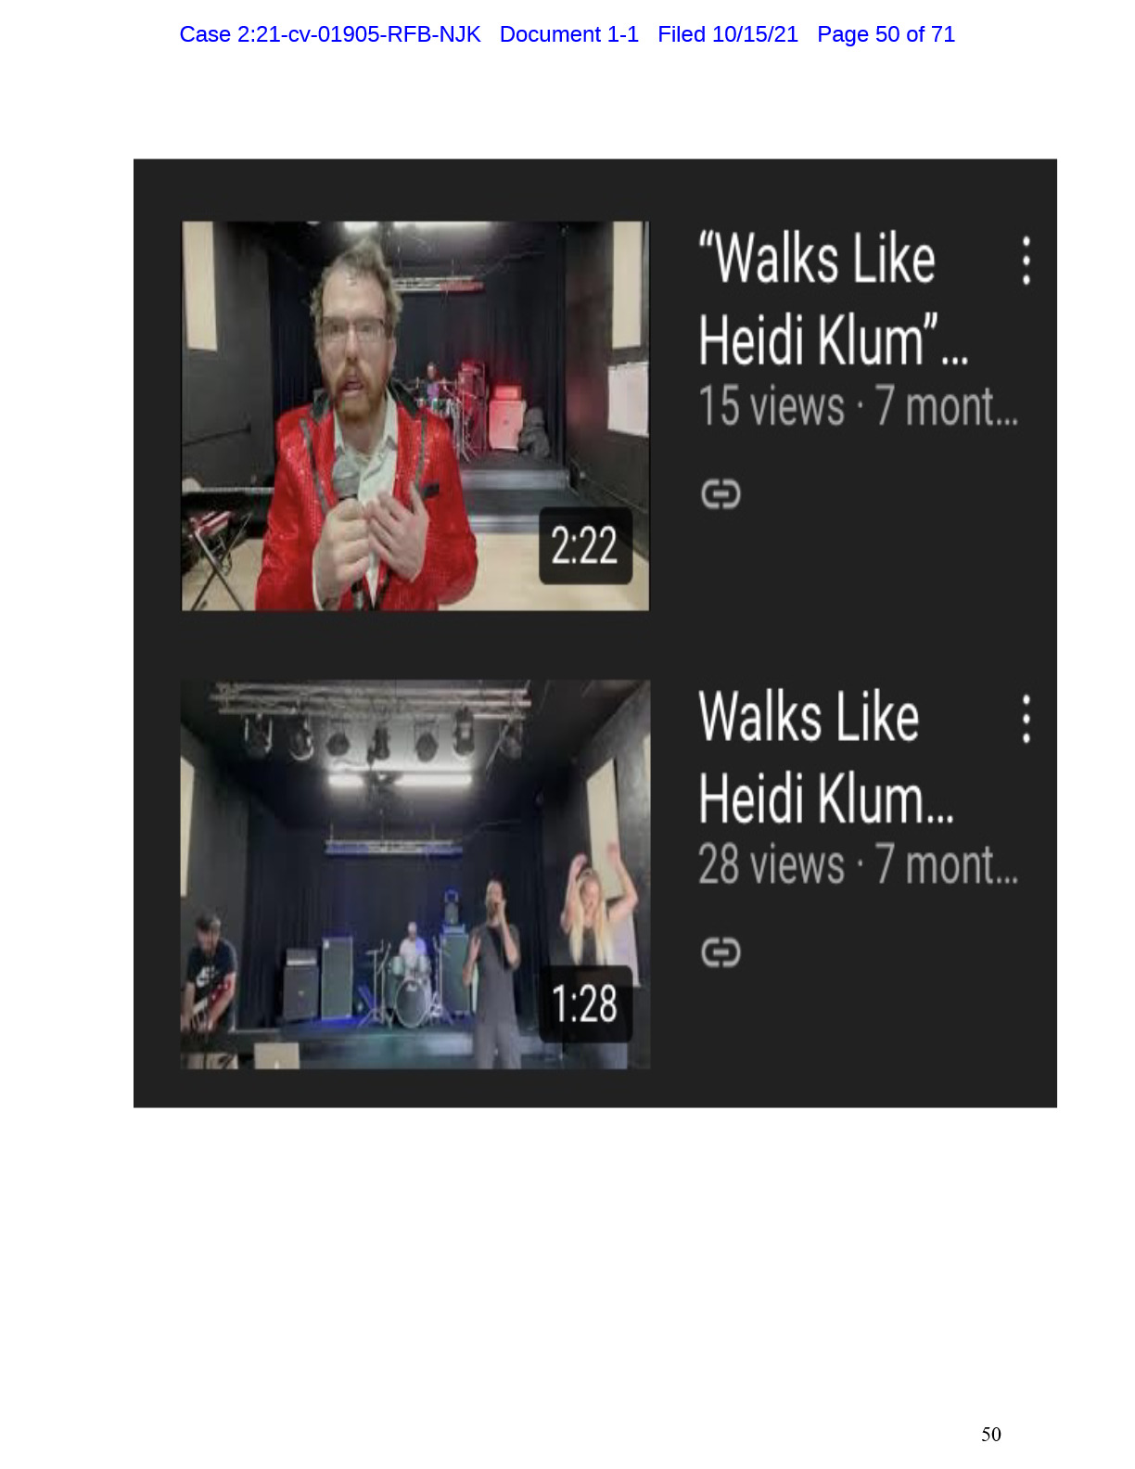Click the Filed 10/15/21 header text
Image resolution: width=1135 pixels, height=1469 pixels.
coord(728,34)
